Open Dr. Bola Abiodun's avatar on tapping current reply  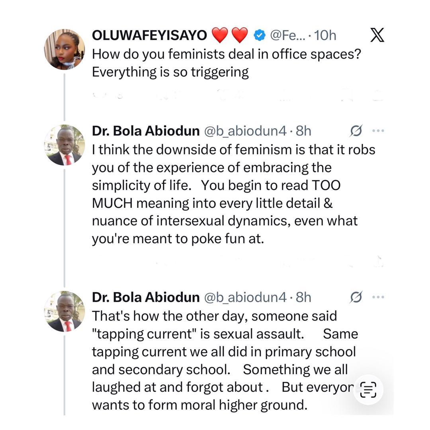(x=64, y=311)
